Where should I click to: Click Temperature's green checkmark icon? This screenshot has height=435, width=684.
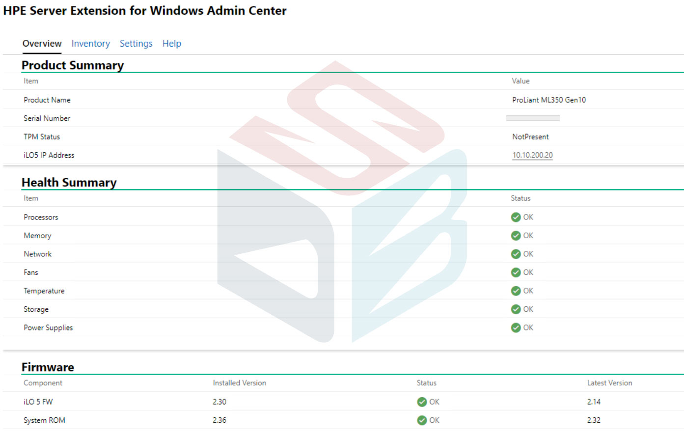click(516, 291)
